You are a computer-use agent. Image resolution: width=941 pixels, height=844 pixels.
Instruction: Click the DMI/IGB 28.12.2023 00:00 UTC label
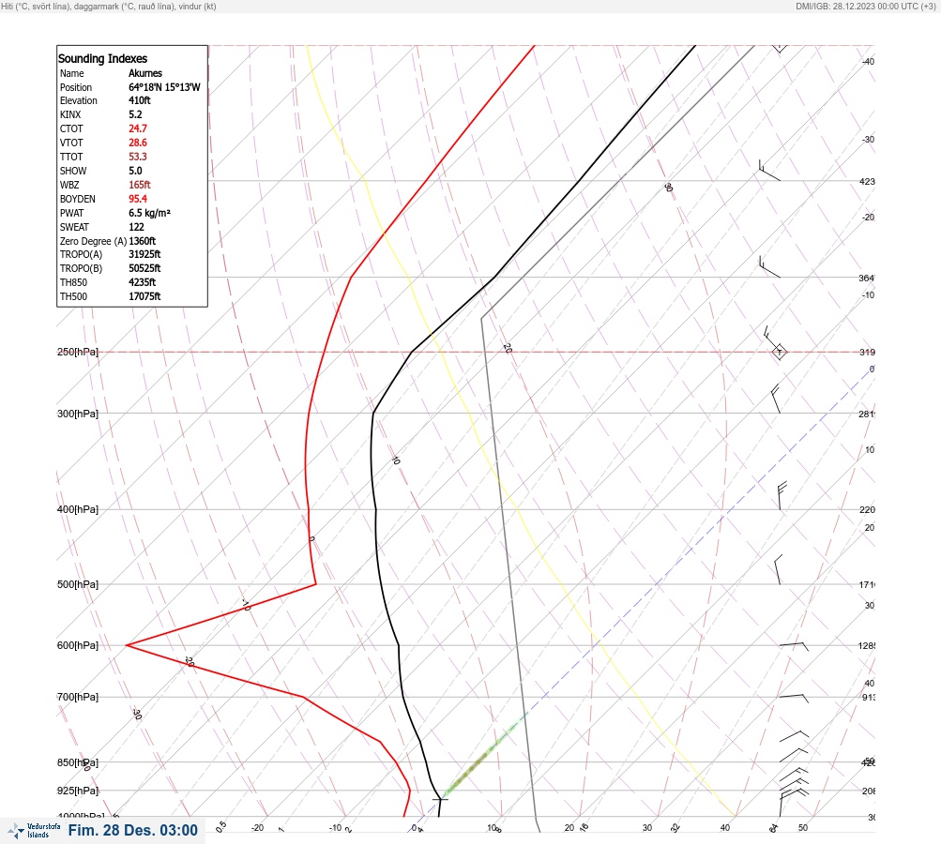(865, 7)
